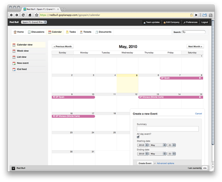
Task: Select the Calendar tab
Action: pyautogui.click(x=55, y=32)
